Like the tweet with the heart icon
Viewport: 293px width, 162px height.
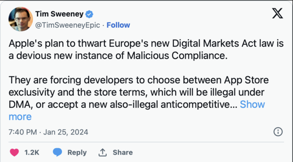tap(14, 152)
